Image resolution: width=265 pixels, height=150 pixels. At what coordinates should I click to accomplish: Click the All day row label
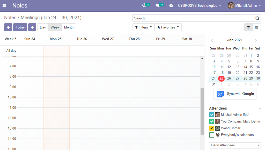click(11, 51)
